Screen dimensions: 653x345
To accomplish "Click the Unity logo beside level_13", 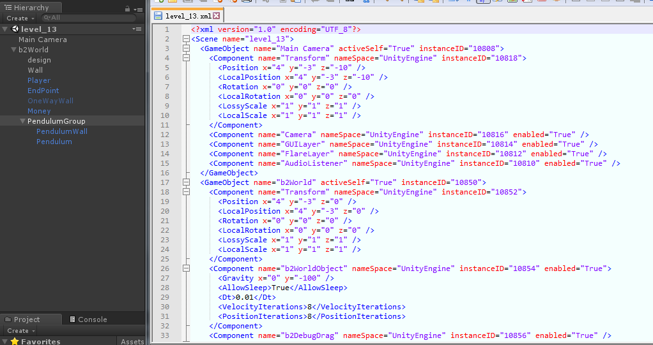I will pyautogui.click(x=15, y=29).
